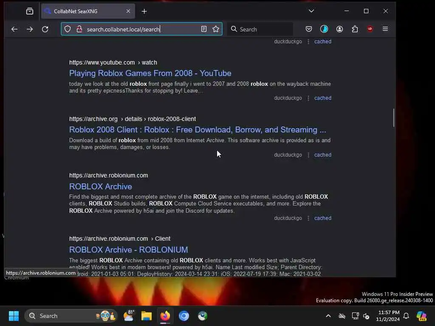This screenshot has width=435, height=326.
Task: Expand options dots for YouTube result
Action: [308, 98]
